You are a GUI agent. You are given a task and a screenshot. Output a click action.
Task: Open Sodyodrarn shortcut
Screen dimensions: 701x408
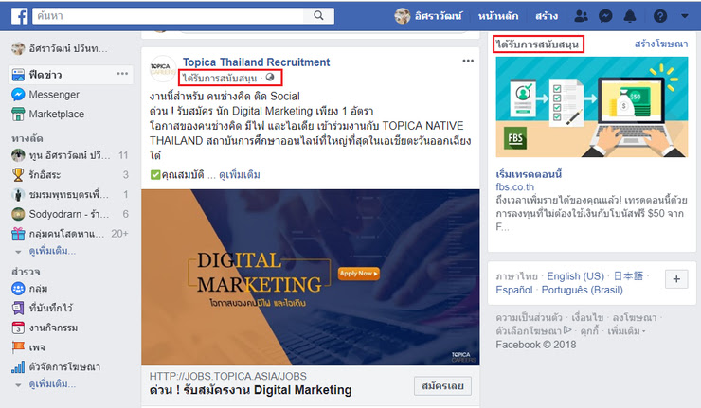click(x=69, y=214)
